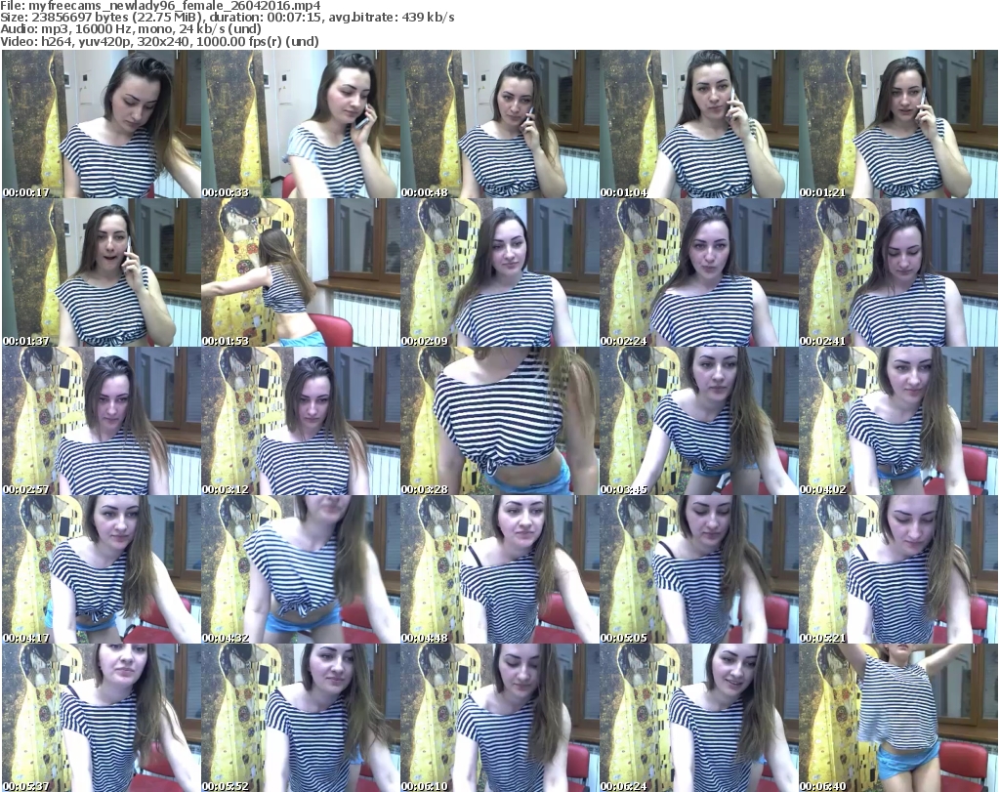Choose the thumbnail at 00:01:21
This screenshot has width=1000, height=792.
[898, 124]
